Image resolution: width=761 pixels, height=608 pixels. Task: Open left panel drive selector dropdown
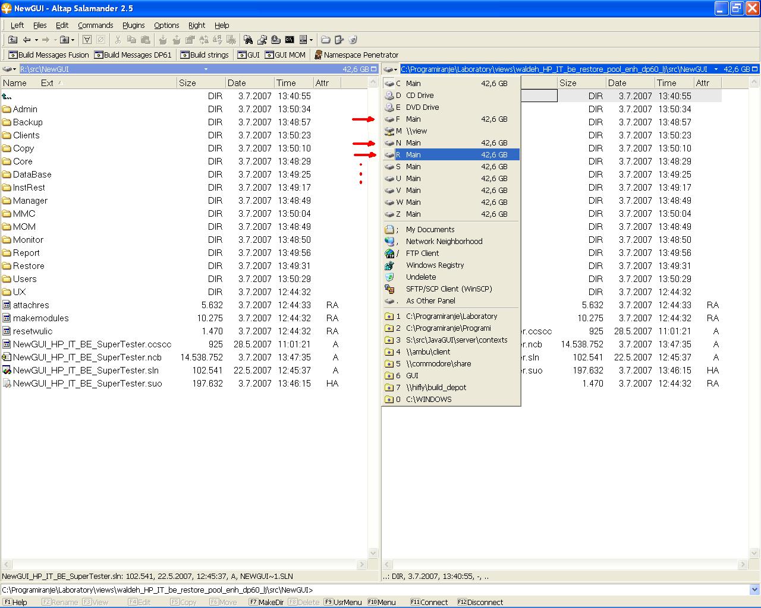point(10,69)
